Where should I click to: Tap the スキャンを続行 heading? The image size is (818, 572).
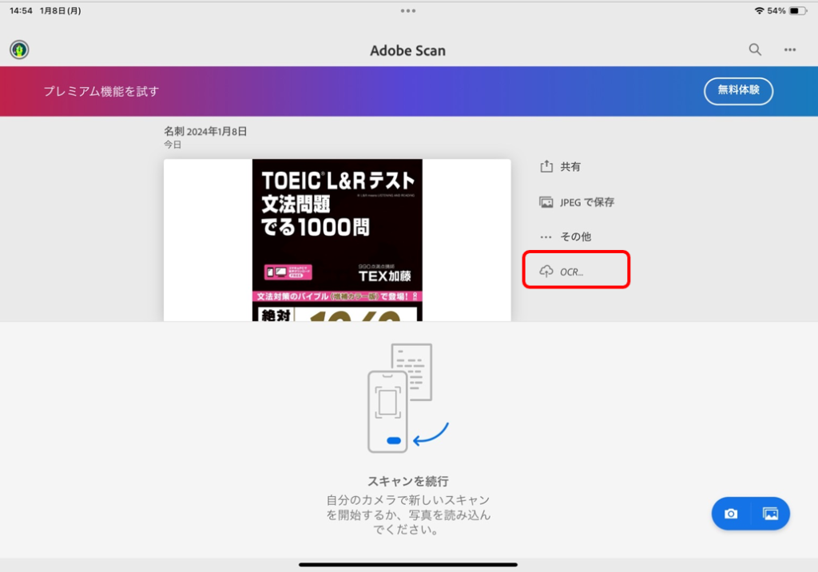pyautogui.click(x=408, y=481)
